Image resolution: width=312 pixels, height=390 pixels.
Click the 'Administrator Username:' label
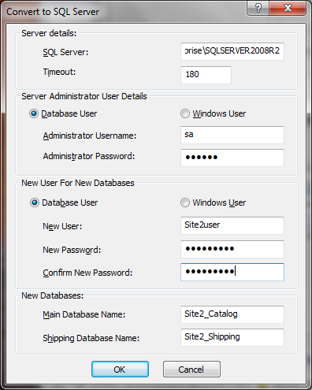click(x=90, y=136)
